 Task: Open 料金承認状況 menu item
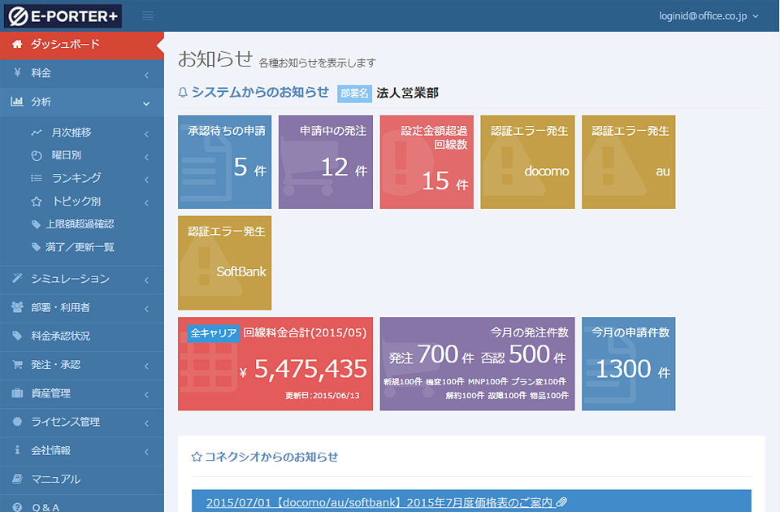pos(82,336)
